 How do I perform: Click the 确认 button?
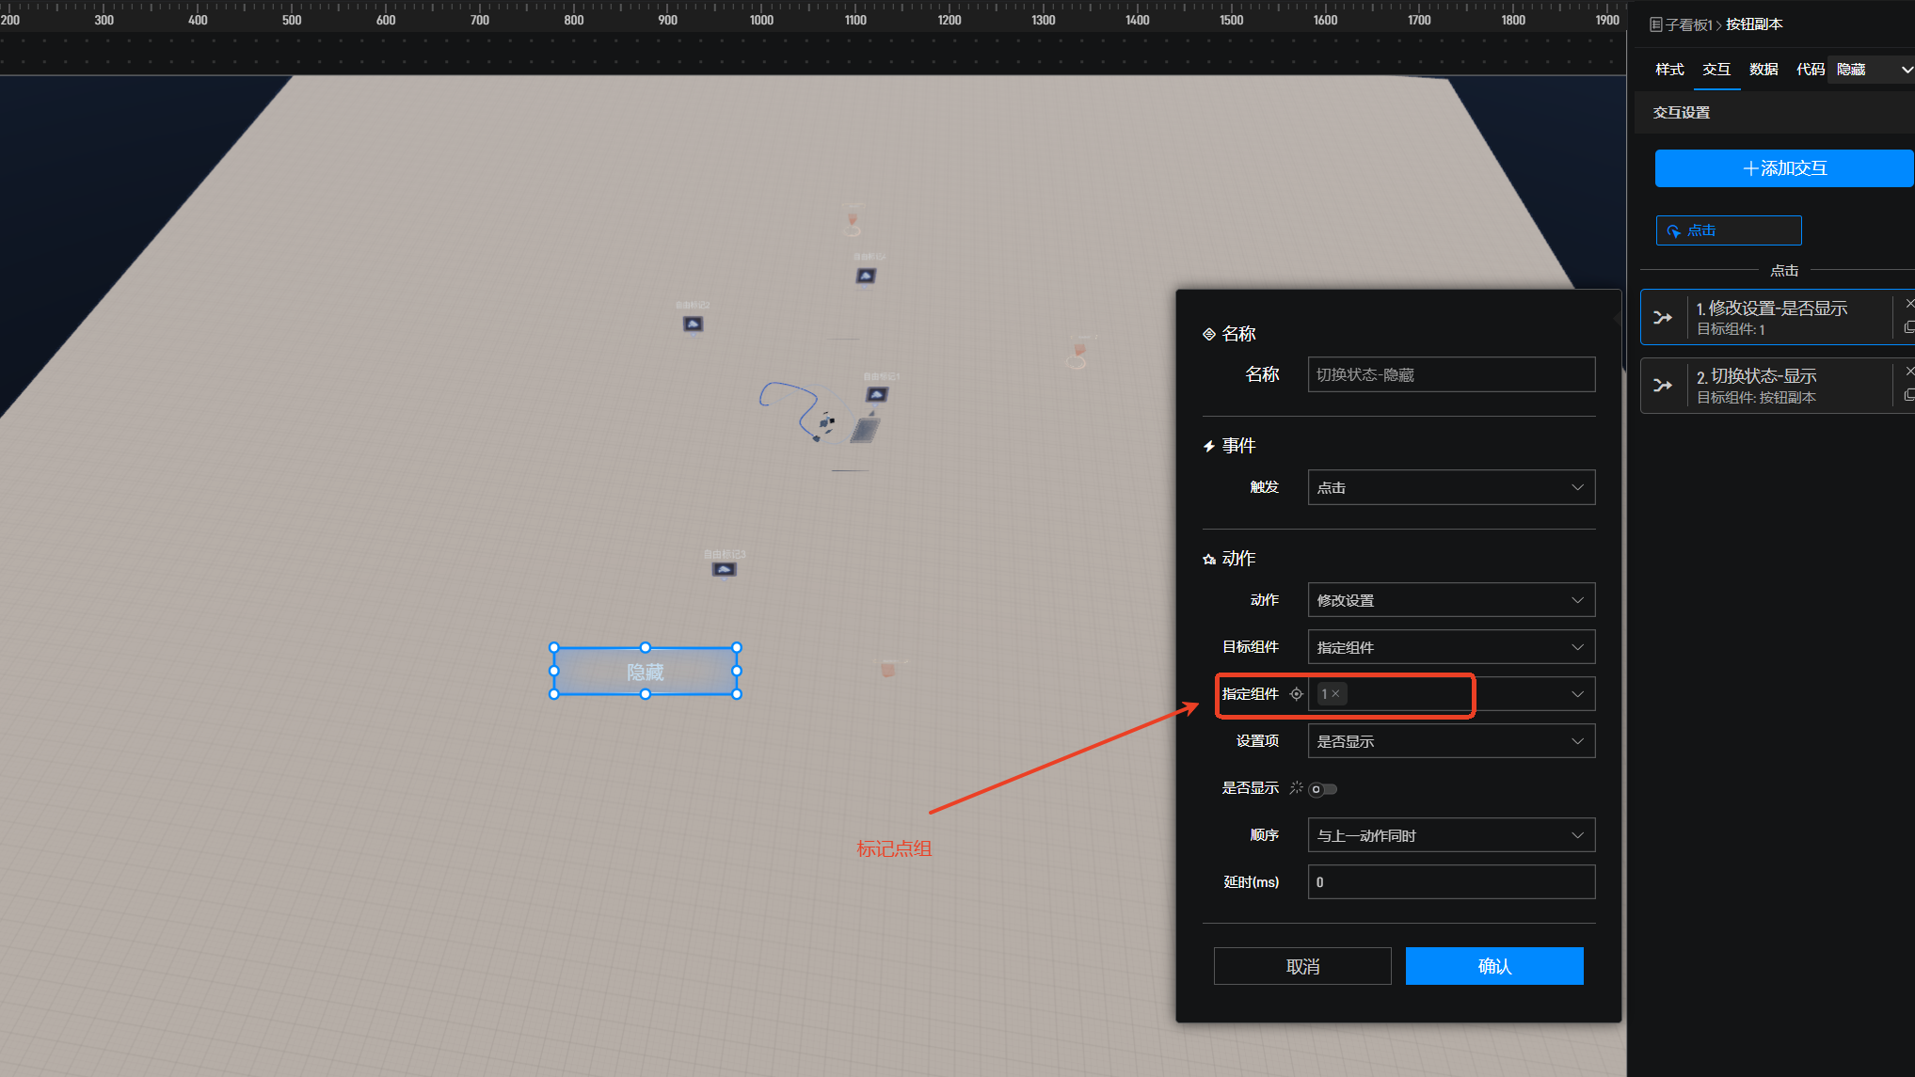pos(1493,966)
